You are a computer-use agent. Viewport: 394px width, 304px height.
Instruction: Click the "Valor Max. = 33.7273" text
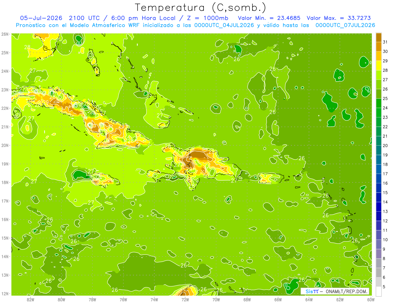[x=339, y=18]
